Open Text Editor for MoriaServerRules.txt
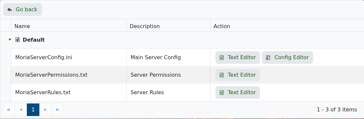Image resolution: width=364 pixels, height=119 pixels. coord(238,92)
